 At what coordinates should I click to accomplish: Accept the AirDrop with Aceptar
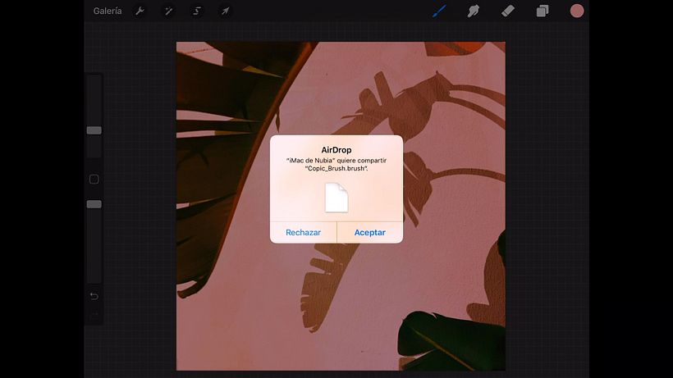[x=370, y=232]
